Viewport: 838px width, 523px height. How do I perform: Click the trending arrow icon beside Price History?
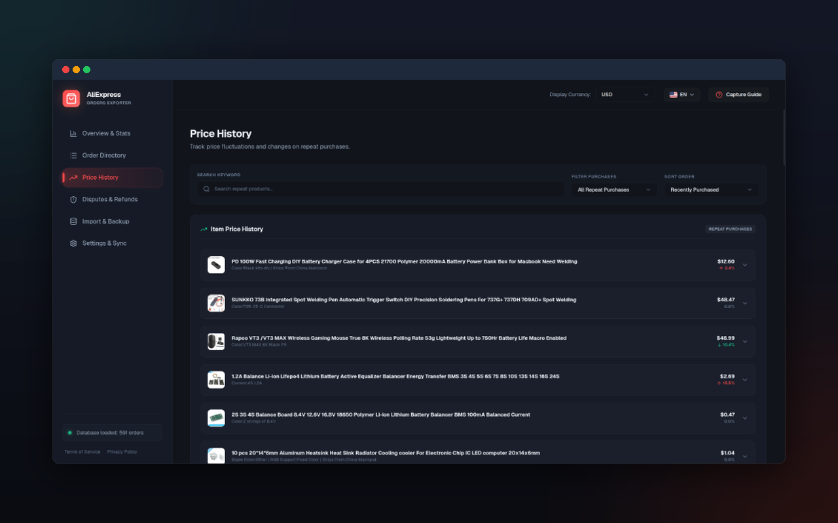click(x=73, y=177)
